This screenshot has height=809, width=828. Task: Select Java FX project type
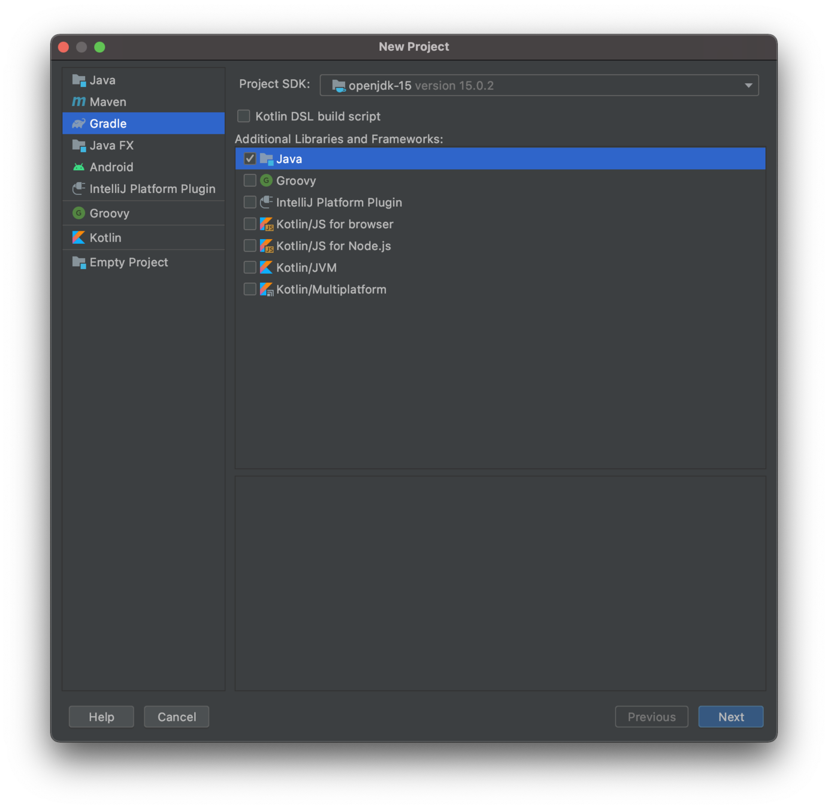(x=144, y=145)
